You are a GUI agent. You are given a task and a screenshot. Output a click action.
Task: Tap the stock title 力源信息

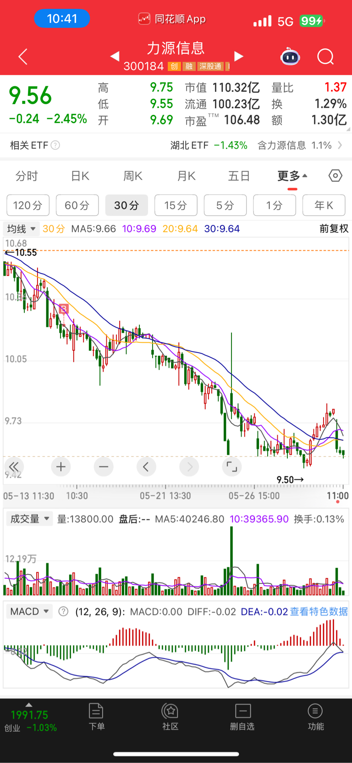176,48
